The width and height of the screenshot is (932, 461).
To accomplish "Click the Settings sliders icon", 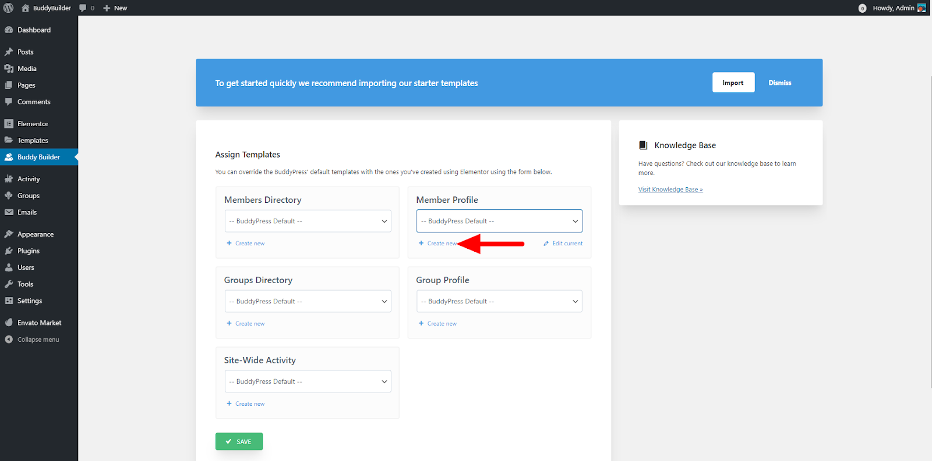I will (9, 301).
